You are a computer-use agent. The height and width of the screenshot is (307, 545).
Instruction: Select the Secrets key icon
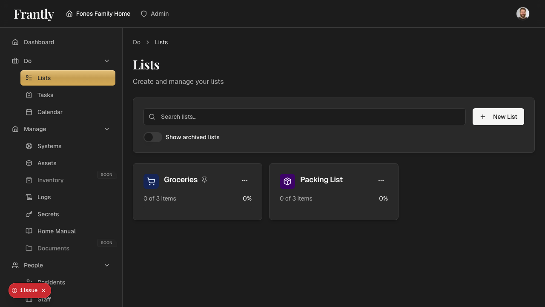pos(29,214)
